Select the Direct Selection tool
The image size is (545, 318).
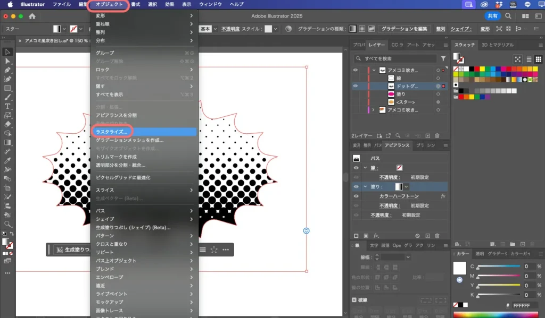tap(7, 61)
